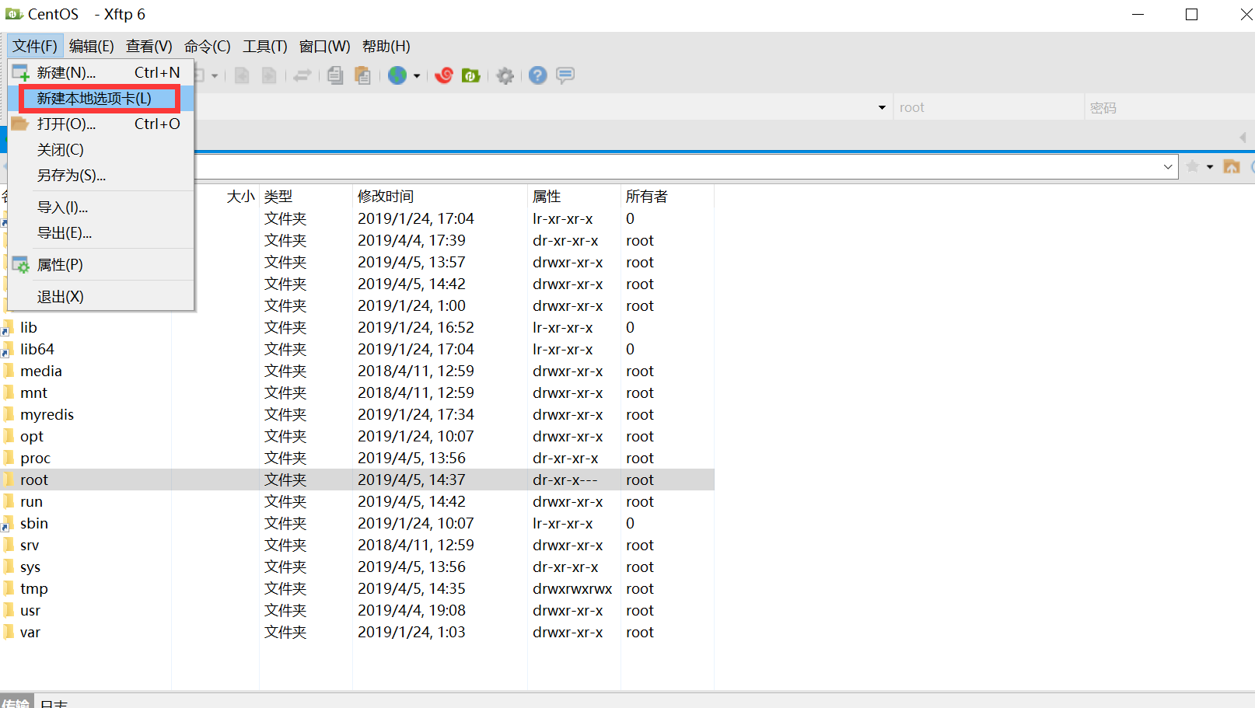Image resolution: width=1255 pixels, height=708 pixels.
Task: Select the proc folder
Action: coord(35,458)
